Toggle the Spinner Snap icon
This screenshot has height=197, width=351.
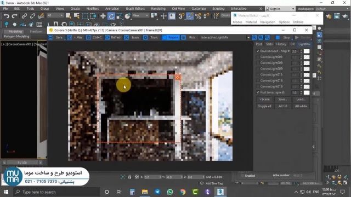206,16
